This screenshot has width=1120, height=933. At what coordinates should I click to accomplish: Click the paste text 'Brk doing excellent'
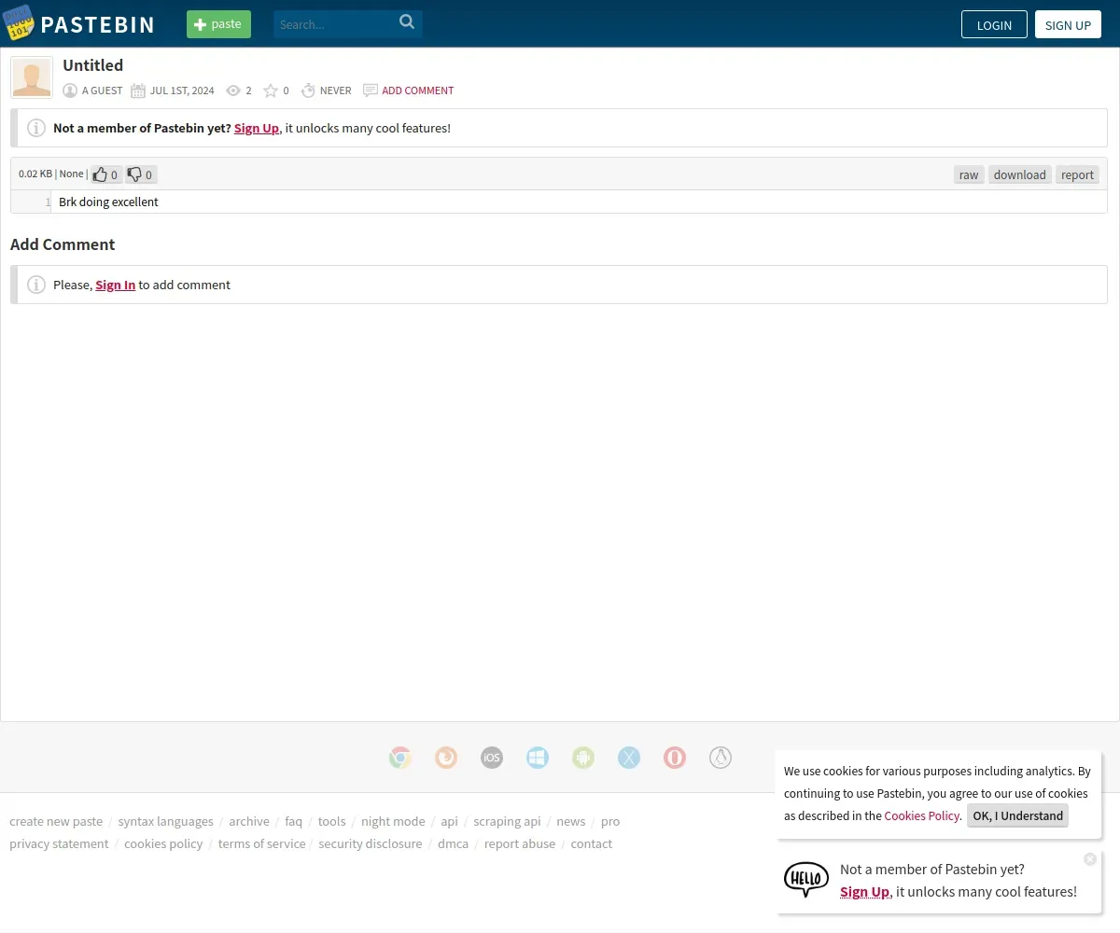pos(108,202)
